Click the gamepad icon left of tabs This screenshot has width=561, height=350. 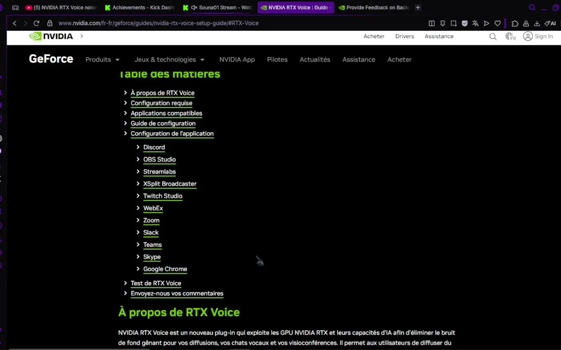(16, 7)
